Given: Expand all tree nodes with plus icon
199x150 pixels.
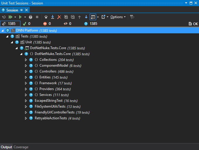Looking at the screenshot, I should pos(66,17).
